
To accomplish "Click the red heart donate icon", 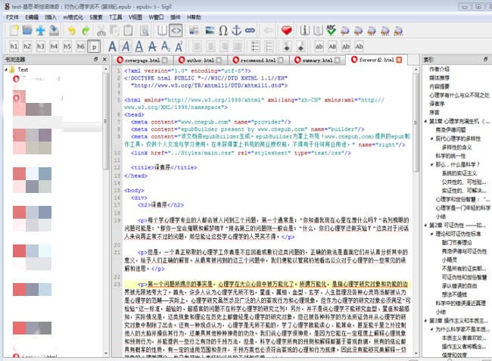I will point(286,30).
